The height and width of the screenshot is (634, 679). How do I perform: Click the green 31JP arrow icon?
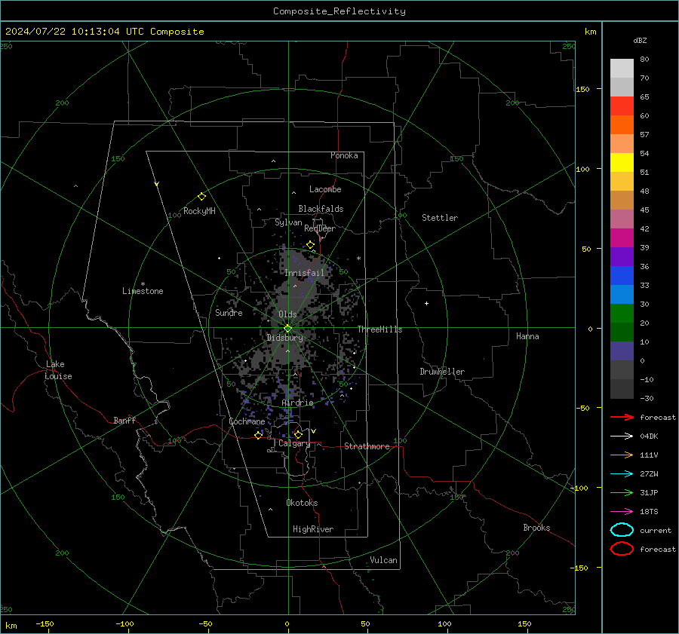pos(622,492)
